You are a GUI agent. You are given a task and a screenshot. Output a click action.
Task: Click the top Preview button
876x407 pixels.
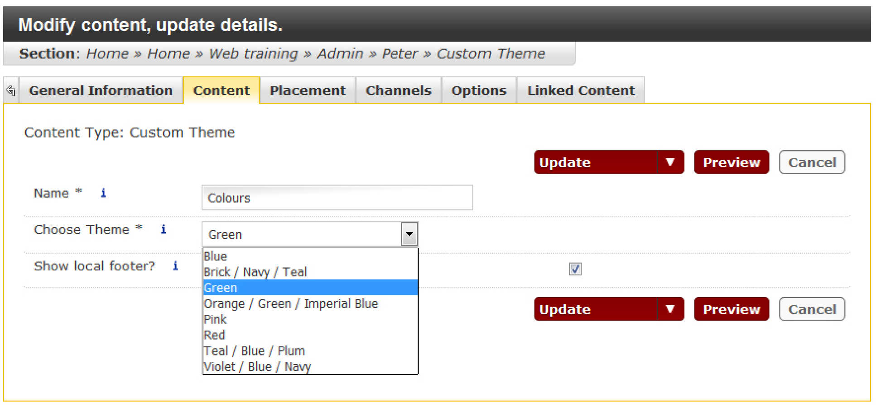[x=731, y=162]
